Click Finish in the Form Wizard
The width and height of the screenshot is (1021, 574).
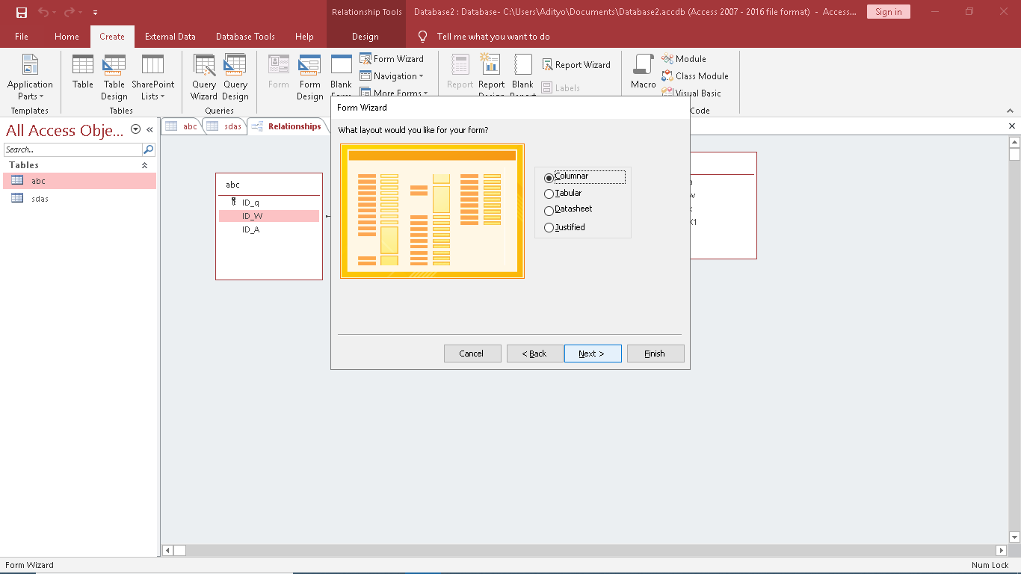pos(655,354)
